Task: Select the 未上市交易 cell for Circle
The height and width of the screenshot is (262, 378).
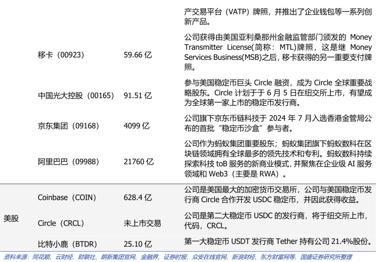Action: point(143,223)
